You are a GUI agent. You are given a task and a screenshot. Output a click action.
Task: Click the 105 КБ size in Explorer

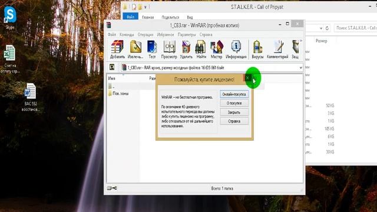pyautogui.click(x=329, y=129)
